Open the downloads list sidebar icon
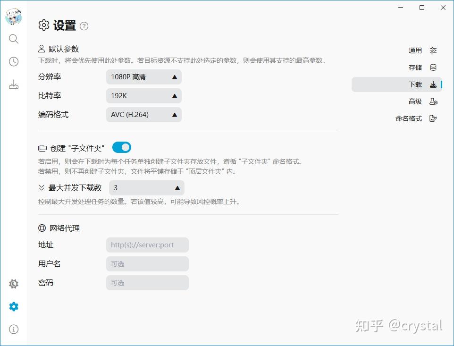454x346 pixels. pyautogui.click(x=14, y=84)
